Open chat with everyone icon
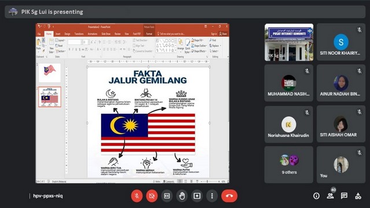The image size is (370, 208). pyautogui.click(x=344, y=196)
